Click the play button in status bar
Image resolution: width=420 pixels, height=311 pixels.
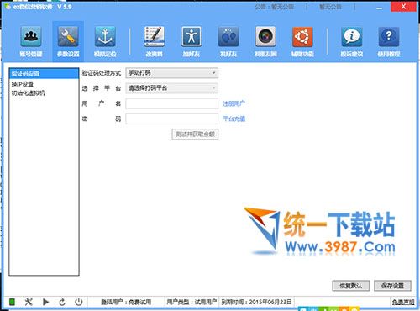tap(45, 302)
